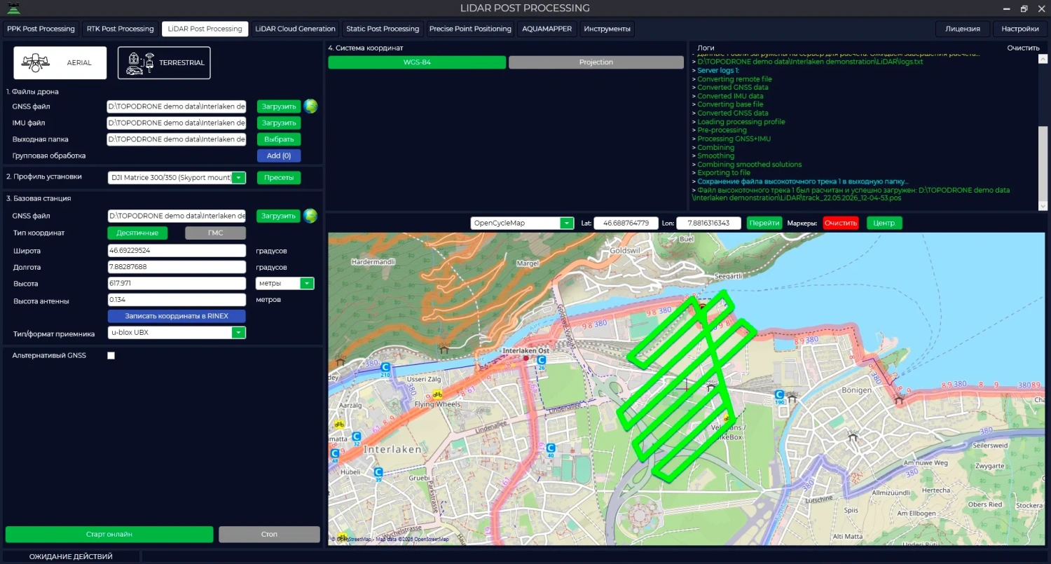Screen dimensions: 1051x564
Task: Click Загрузить for drone GNSS file
Action: [278, 106]
